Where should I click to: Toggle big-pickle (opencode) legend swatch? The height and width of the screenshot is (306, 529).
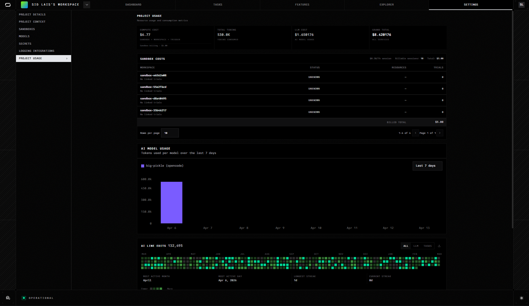click(143, 166)
